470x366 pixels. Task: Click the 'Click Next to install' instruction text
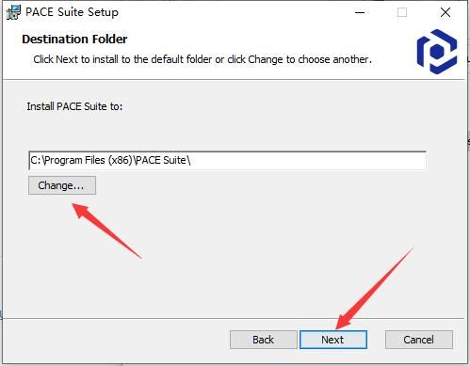(x=203, y=59)
